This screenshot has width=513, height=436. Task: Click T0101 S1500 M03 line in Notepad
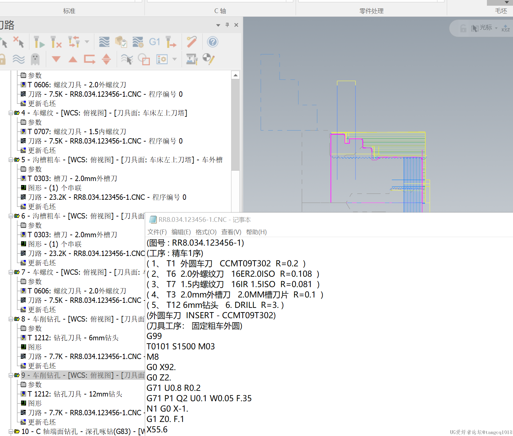tap(181, 346)
